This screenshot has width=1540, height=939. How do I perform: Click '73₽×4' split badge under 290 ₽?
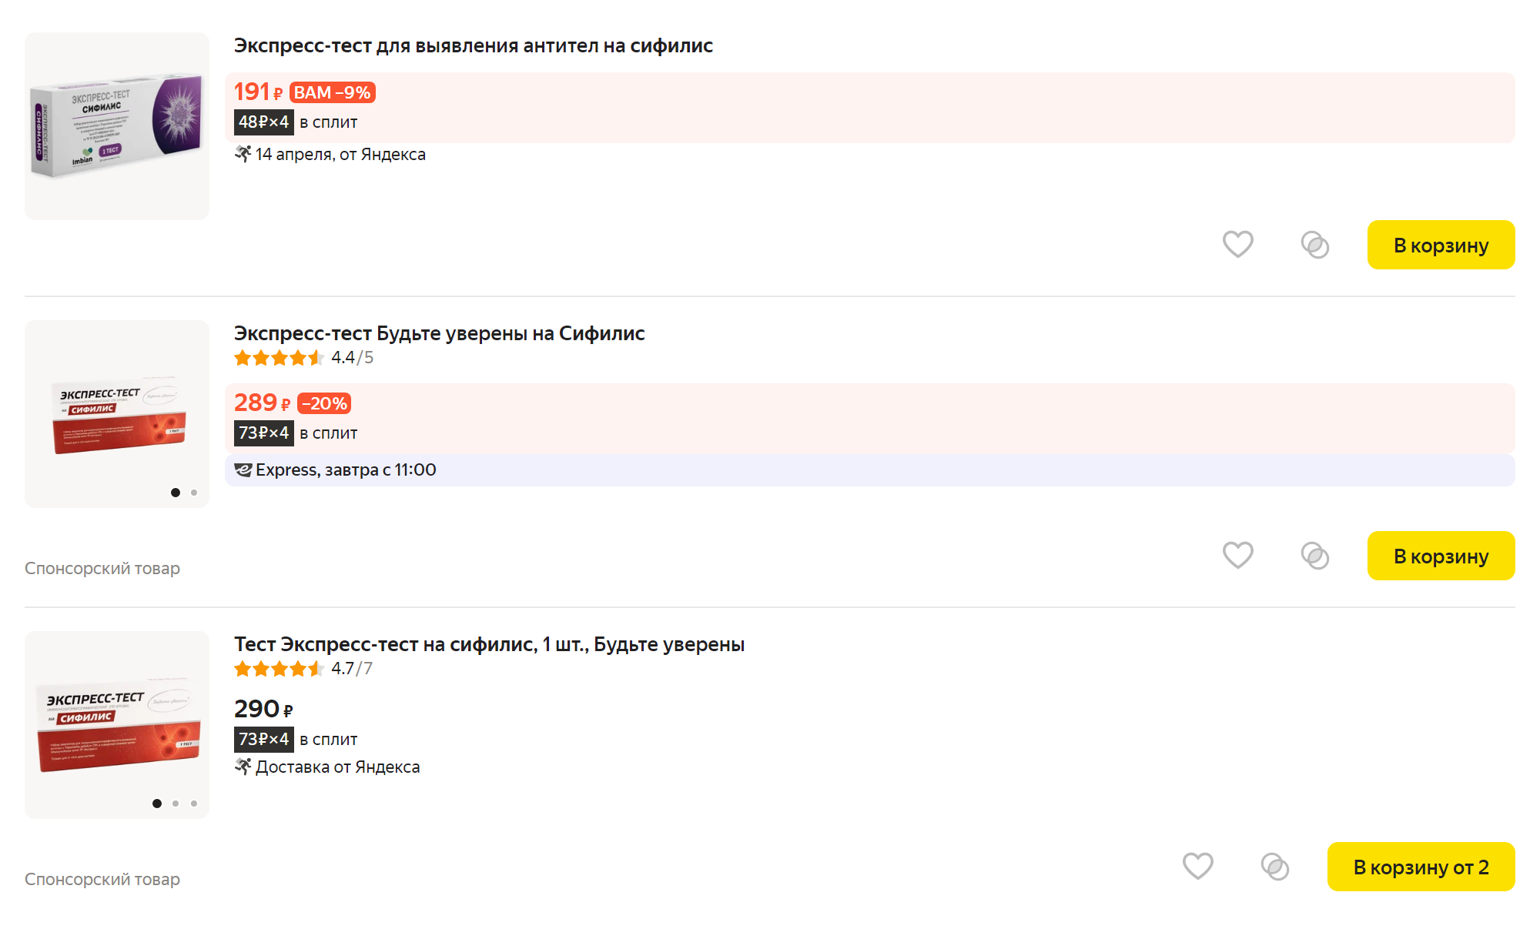(x=264, y=740)
